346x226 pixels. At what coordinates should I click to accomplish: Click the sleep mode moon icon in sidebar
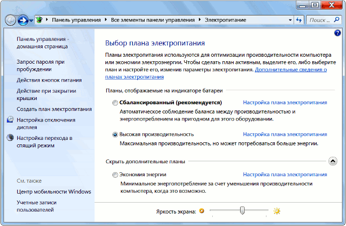10,137
